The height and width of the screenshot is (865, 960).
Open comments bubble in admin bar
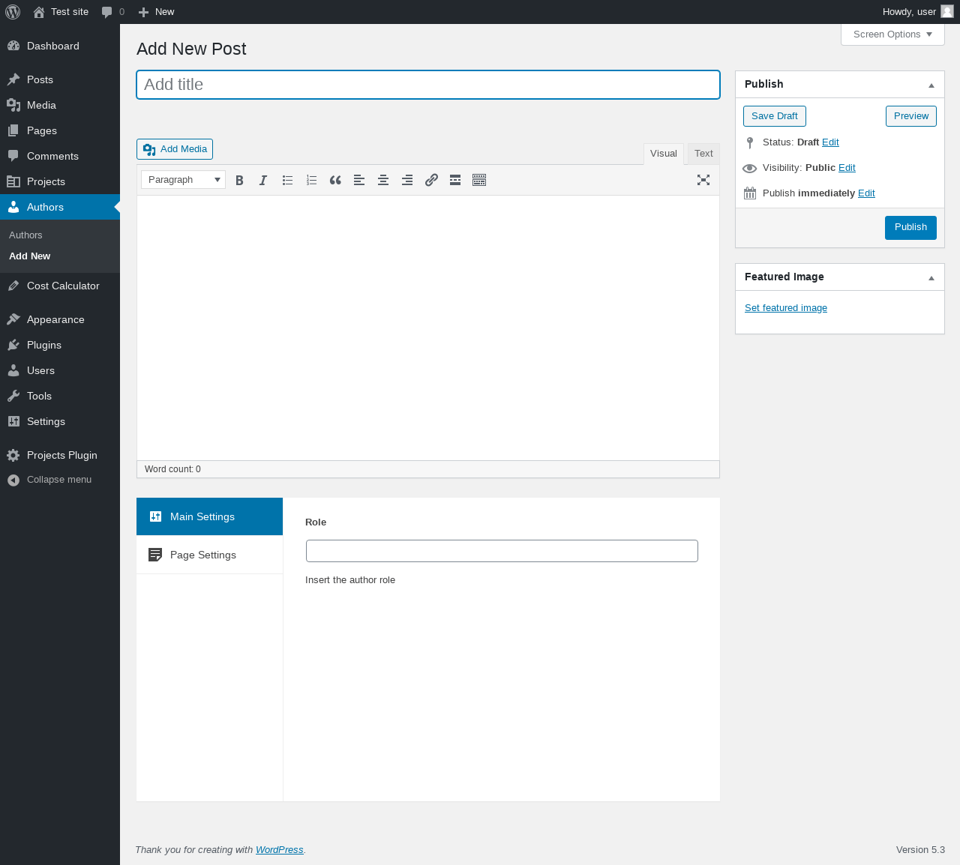(113, 12)
